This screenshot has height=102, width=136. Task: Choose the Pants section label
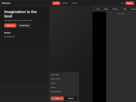(53, 87)
